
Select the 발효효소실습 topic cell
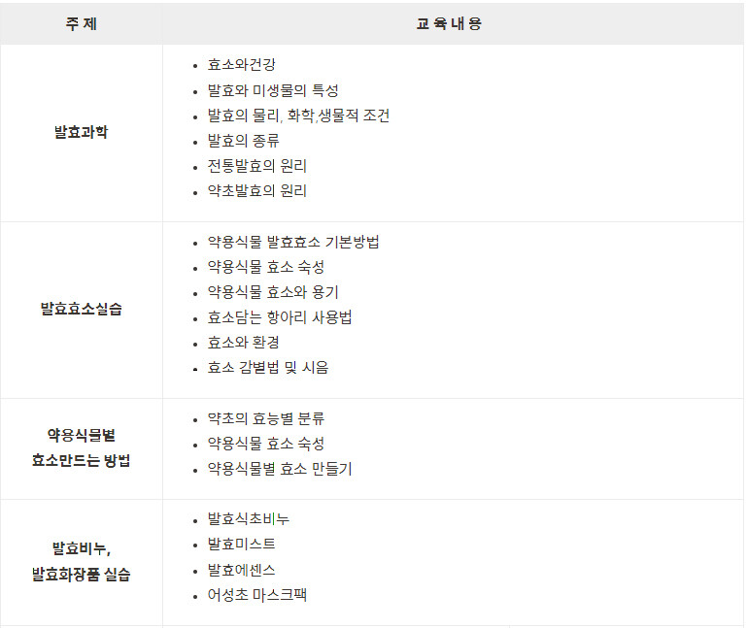tap(81, 310)
